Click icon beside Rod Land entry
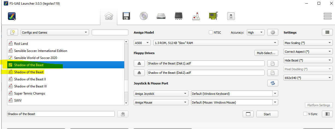 tap(11, 43)
